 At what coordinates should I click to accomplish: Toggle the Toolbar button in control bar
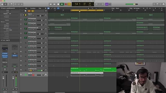tap(11, 4)
